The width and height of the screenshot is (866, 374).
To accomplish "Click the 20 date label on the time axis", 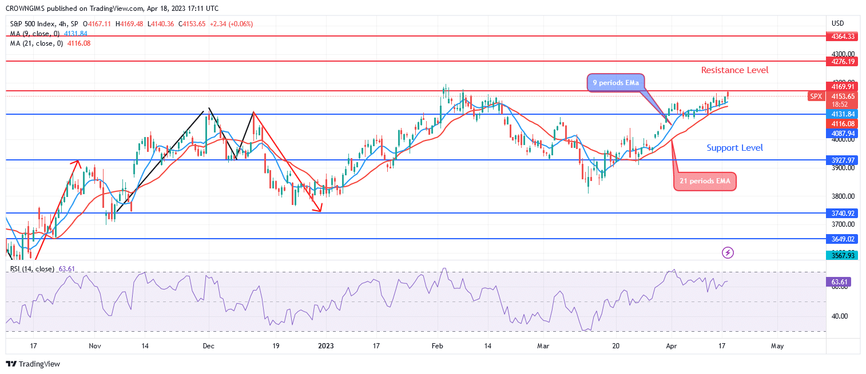I will 615,346.
